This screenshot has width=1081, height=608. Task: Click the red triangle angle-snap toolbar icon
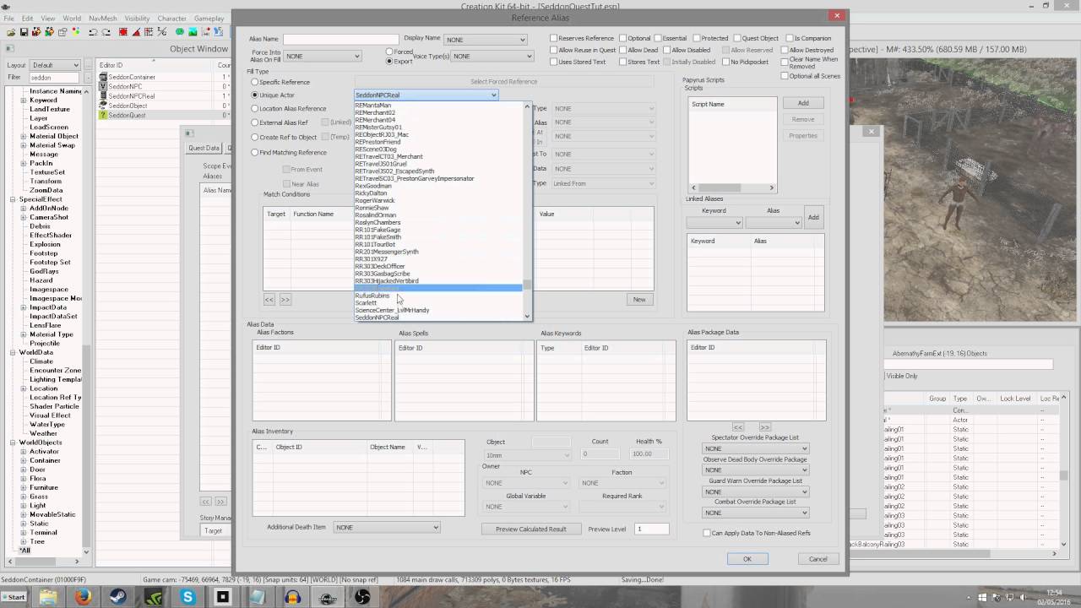point(138,32)
